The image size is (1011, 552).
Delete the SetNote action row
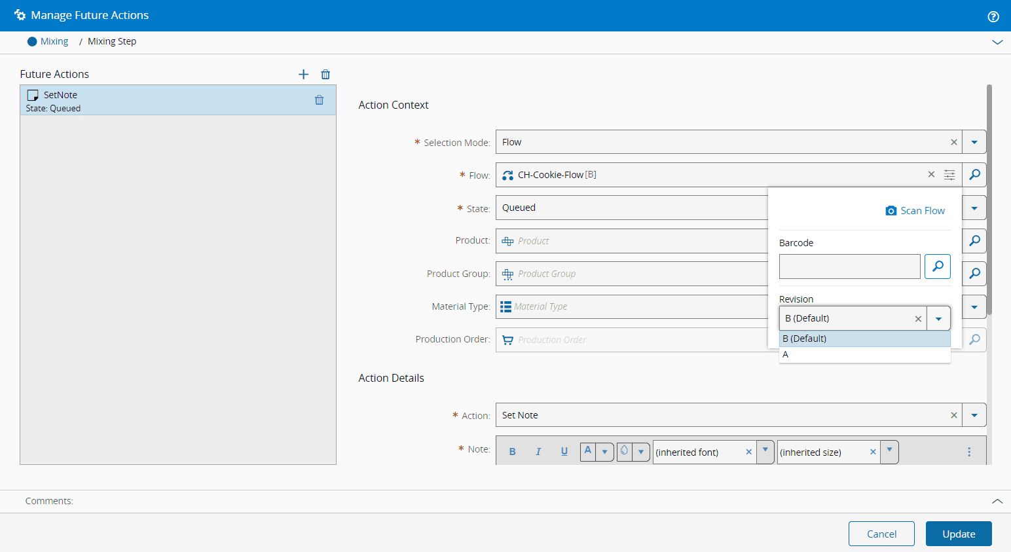point(319,100)
